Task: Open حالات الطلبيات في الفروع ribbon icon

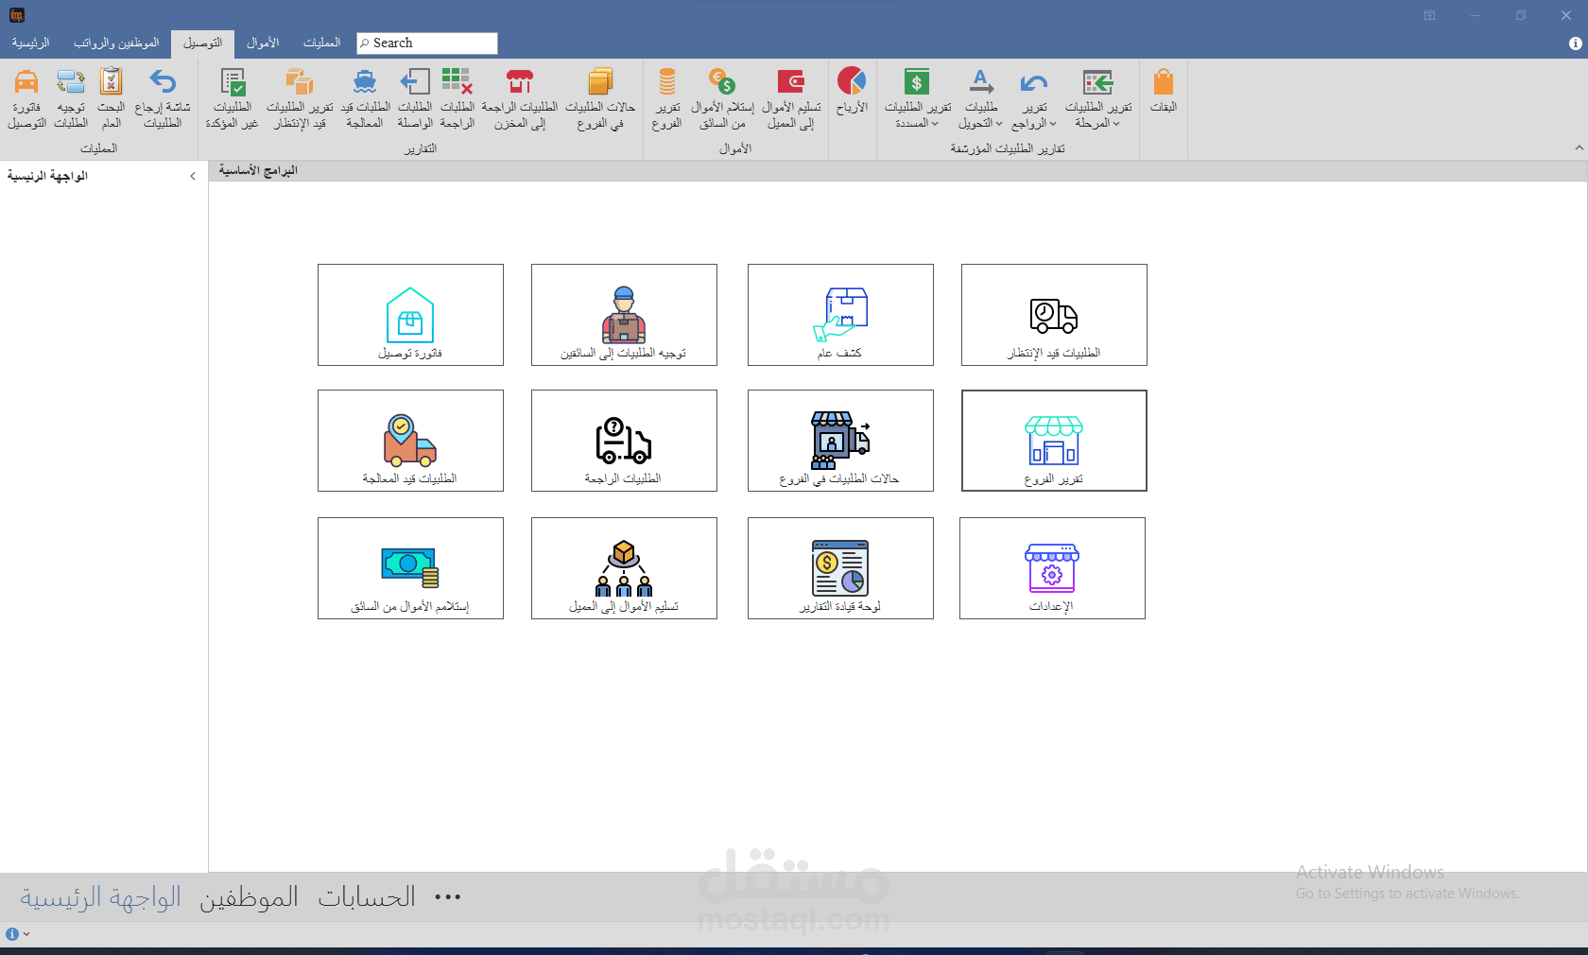Action: point(600,81)
